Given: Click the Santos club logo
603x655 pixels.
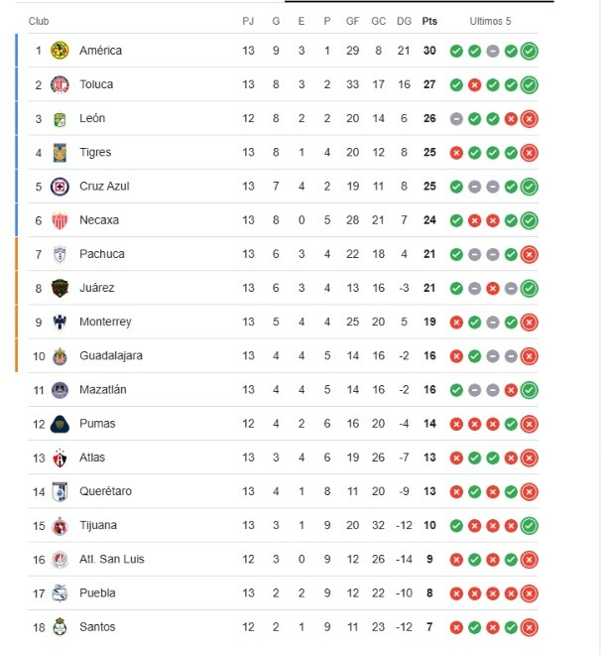Looking at the screenshot, I should tap(60, 627).
